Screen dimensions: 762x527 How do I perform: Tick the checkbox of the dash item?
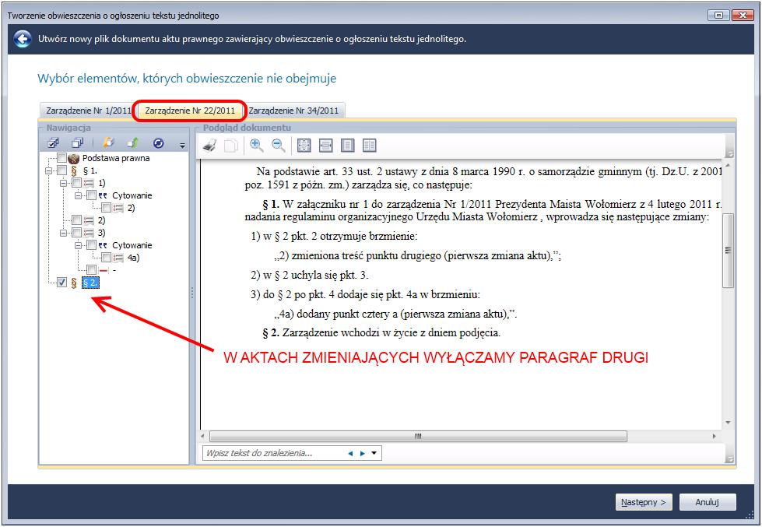click(91, 270)
